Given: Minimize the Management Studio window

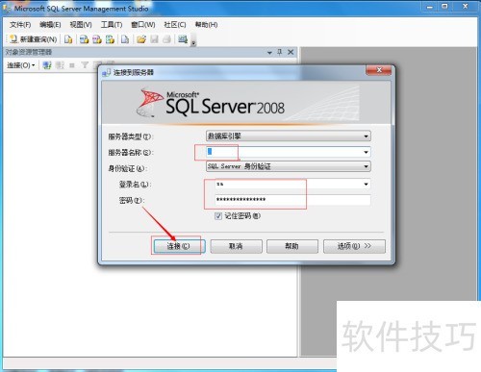Looking at the screenshot, I should 430,7.
